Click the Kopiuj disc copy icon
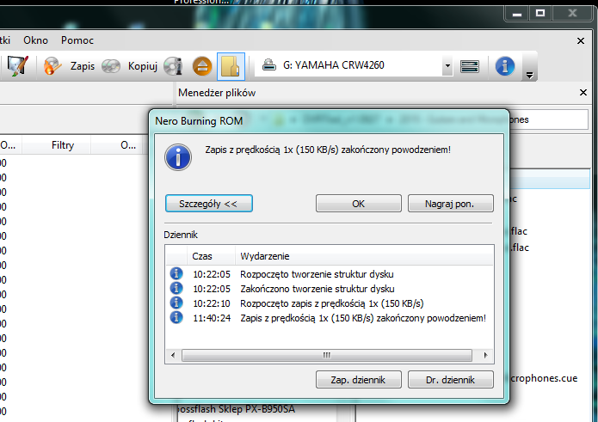 point(111,66)
